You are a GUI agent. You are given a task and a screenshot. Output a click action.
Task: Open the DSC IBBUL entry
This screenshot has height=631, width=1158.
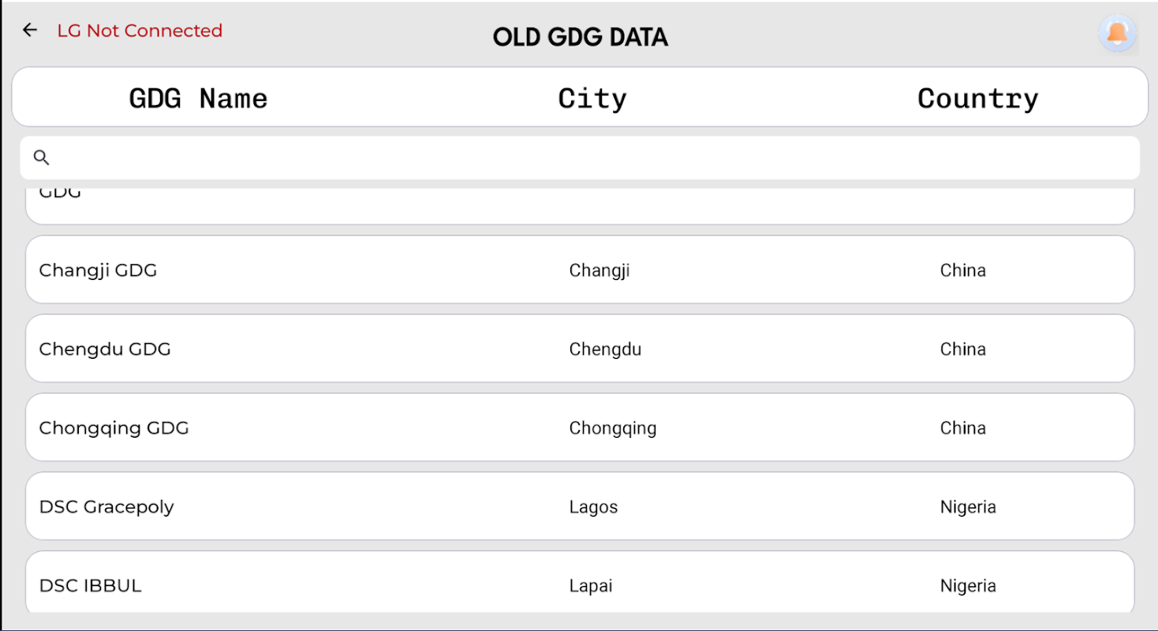pos(91,586)
